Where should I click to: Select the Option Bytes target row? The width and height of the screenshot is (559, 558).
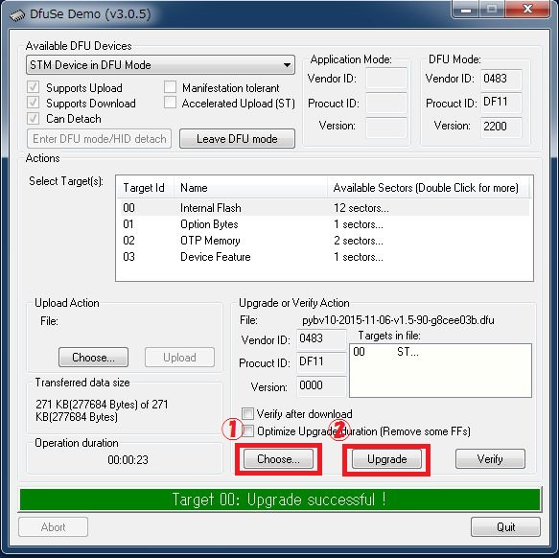coord(324,224)
